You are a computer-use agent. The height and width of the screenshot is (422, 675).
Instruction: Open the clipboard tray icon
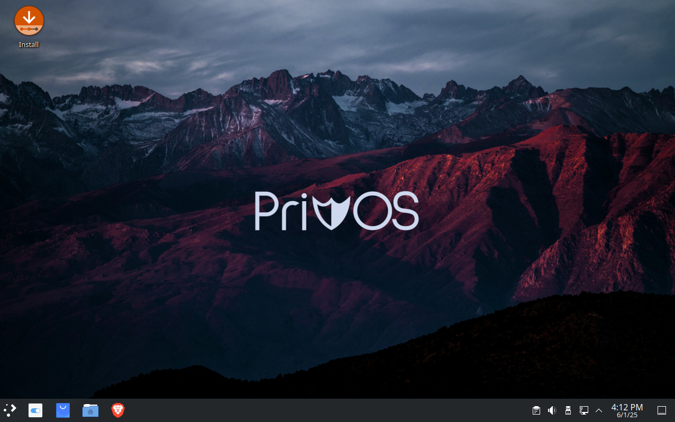click(536, 410)
